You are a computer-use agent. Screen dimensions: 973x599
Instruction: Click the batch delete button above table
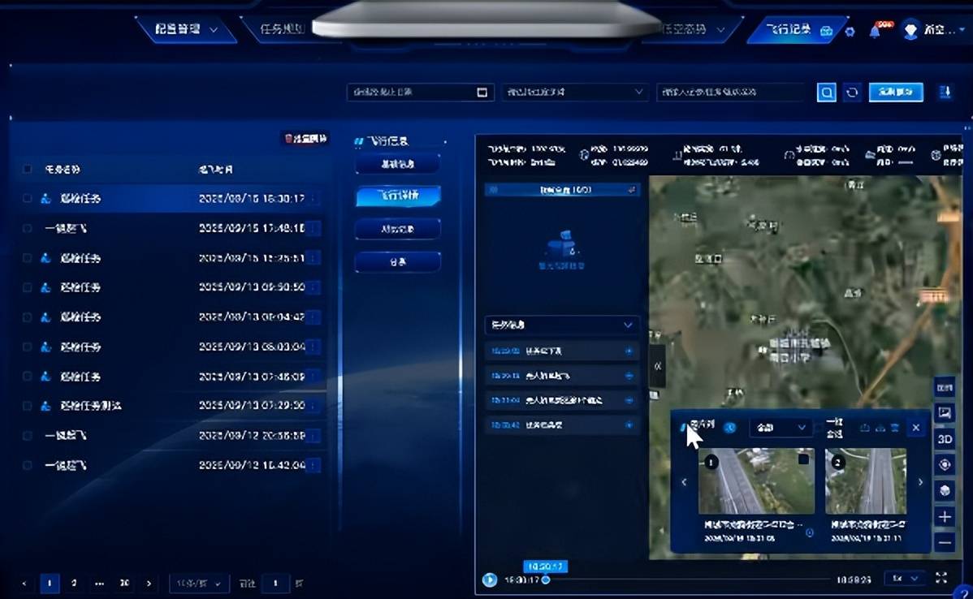[305, 139]
